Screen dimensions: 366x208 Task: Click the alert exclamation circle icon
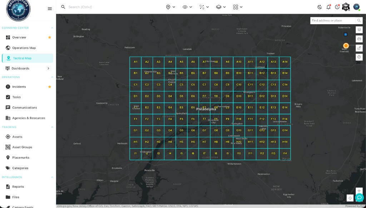(x=337, y=7)
